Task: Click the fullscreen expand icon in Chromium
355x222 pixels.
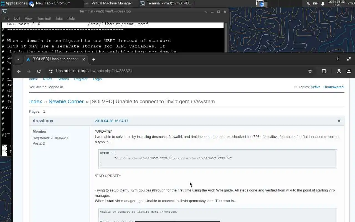Action: [x=349, y=59]
